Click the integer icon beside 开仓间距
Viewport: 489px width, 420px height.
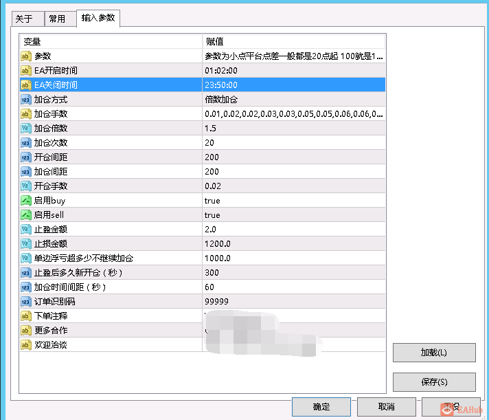26,157
